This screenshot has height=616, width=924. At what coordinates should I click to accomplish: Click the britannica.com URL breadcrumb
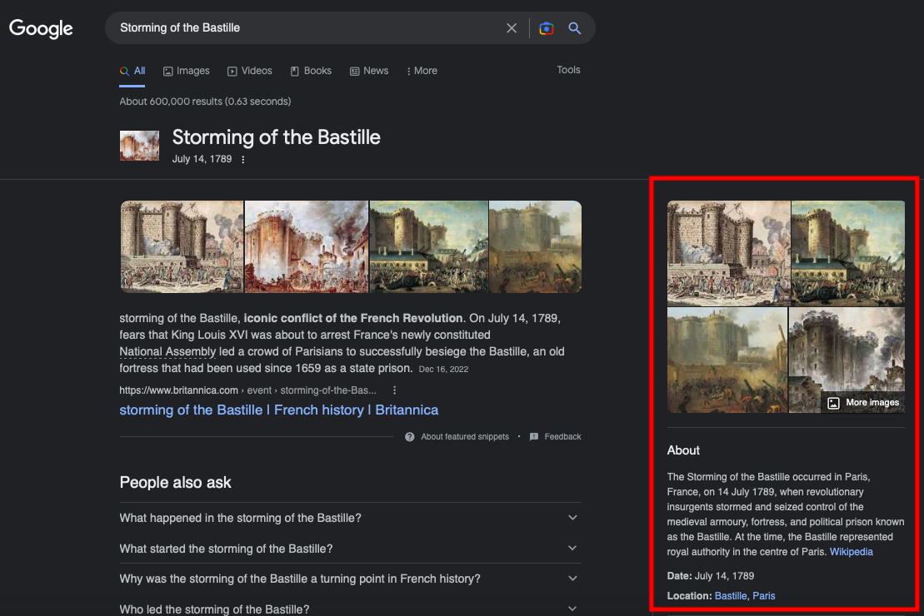click(x=247, y=390)
